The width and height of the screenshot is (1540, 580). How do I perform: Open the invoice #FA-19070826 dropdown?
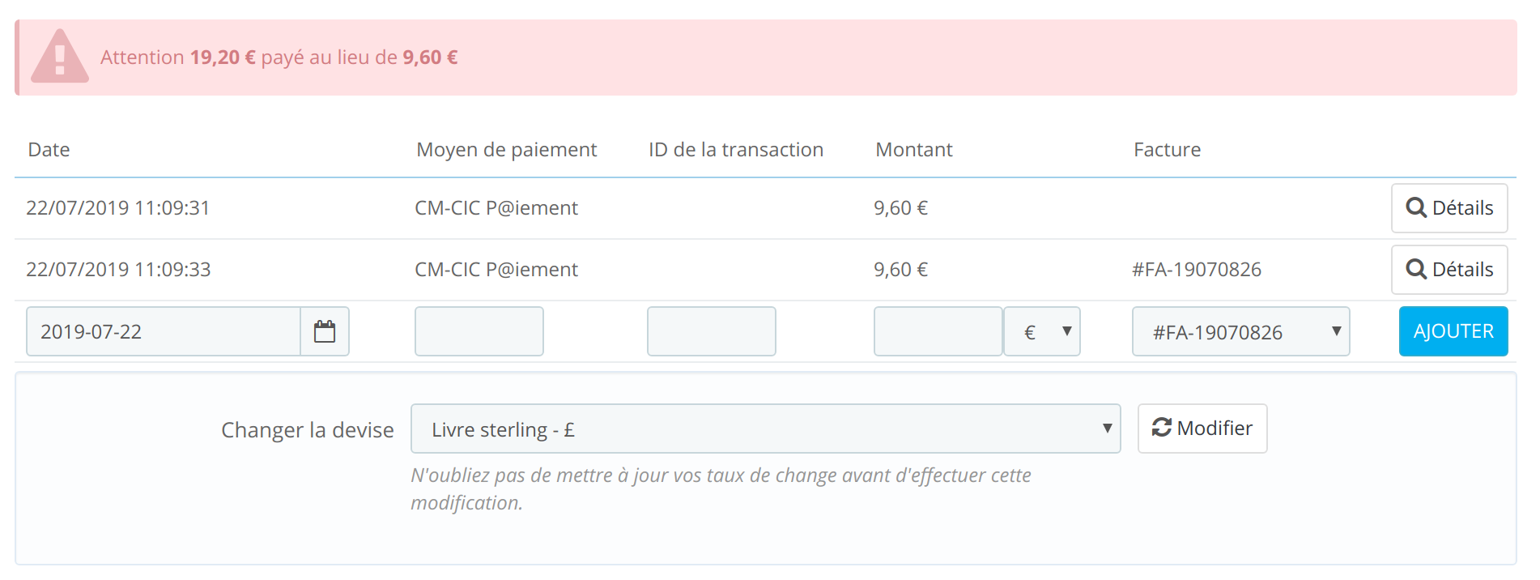(1240, 331)
